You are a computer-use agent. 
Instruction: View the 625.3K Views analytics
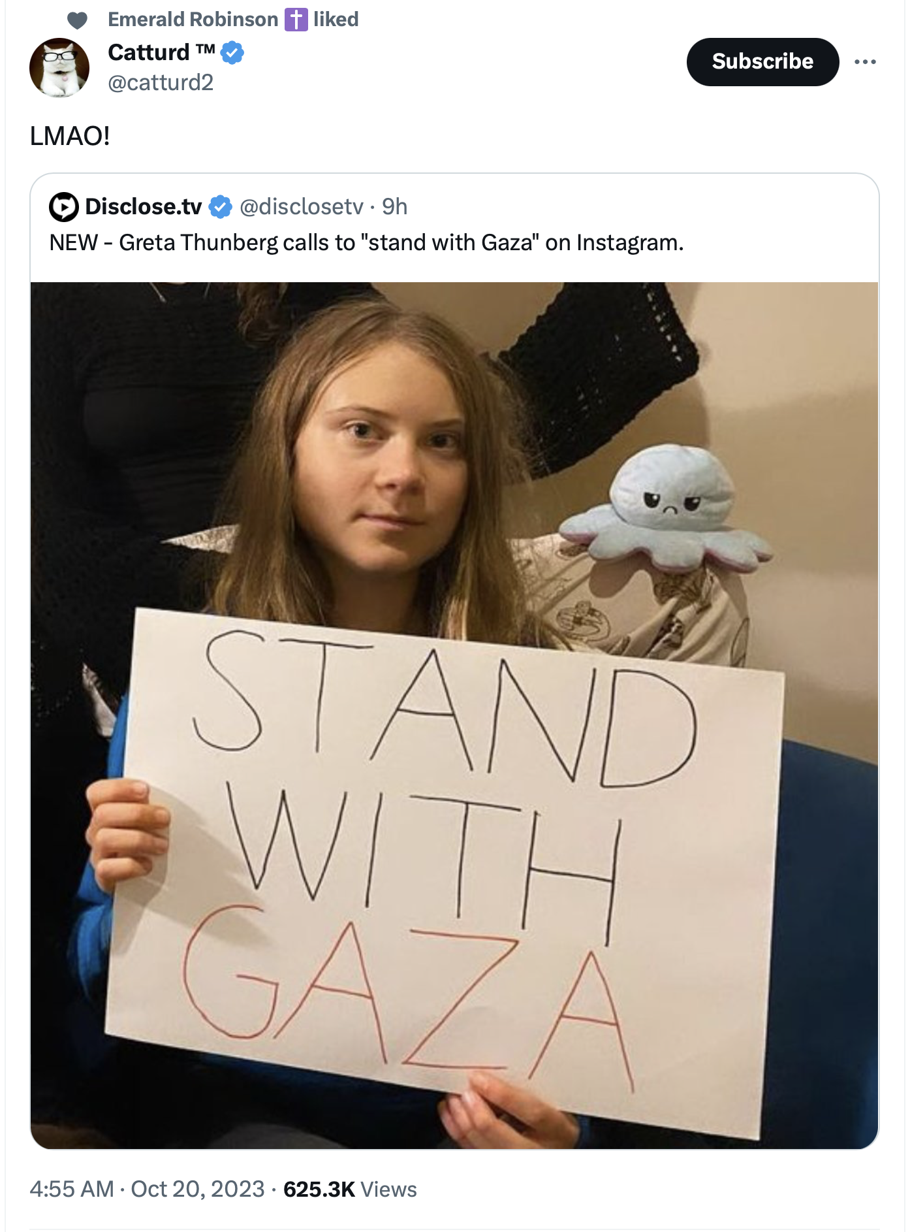click(350, 1189)
